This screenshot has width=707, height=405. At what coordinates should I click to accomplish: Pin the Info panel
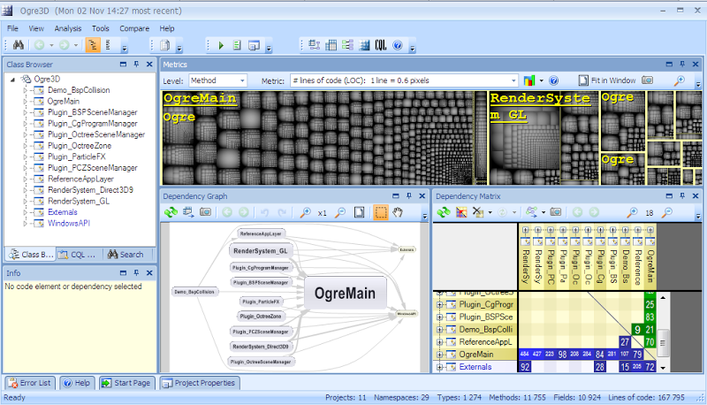(x=136, y=273)
